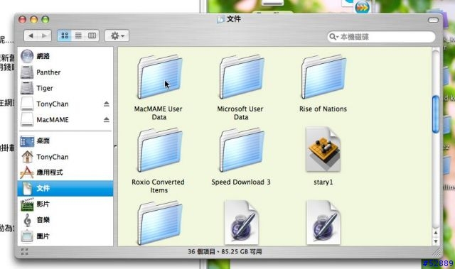Click the sidebar divider handle
Screen dimensions: 455x269
[x=115, y=146]
